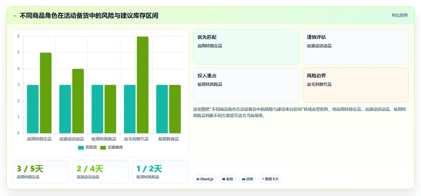This screenshot has height=196, width=421.
Task: Click the Chart.js tag
Action: point(205,179)
